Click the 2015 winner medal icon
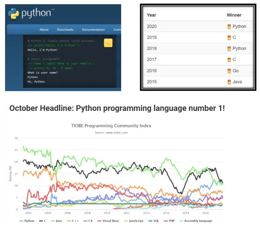260x229 pixels. pos(229,82)
